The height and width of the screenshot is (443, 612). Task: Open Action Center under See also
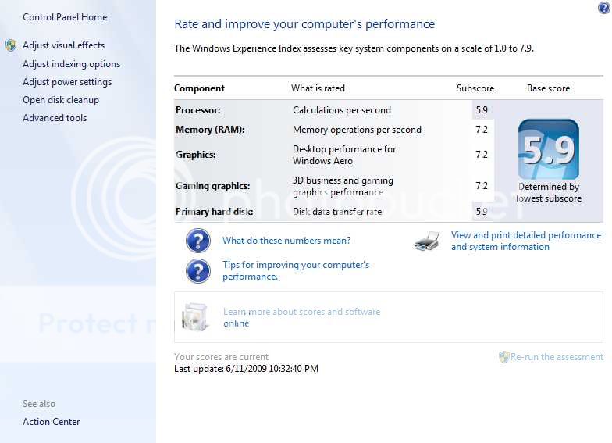coord(52,422)
